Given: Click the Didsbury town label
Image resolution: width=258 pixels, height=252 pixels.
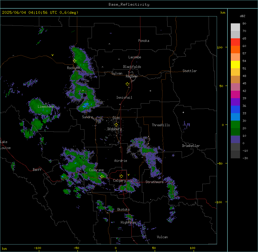Looking at the screenshot, I should tap(115, 129).
